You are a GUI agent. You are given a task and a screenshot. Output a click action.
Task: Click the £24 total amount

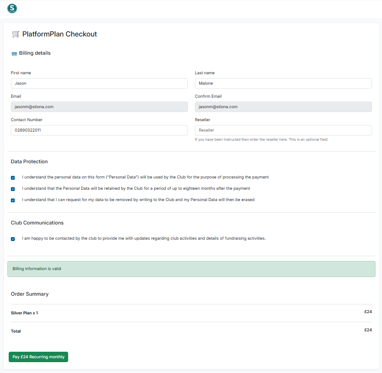coord(368,330)
